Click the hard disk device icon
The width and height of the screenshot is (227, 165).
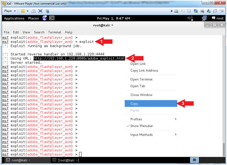(x=176, y=11)
